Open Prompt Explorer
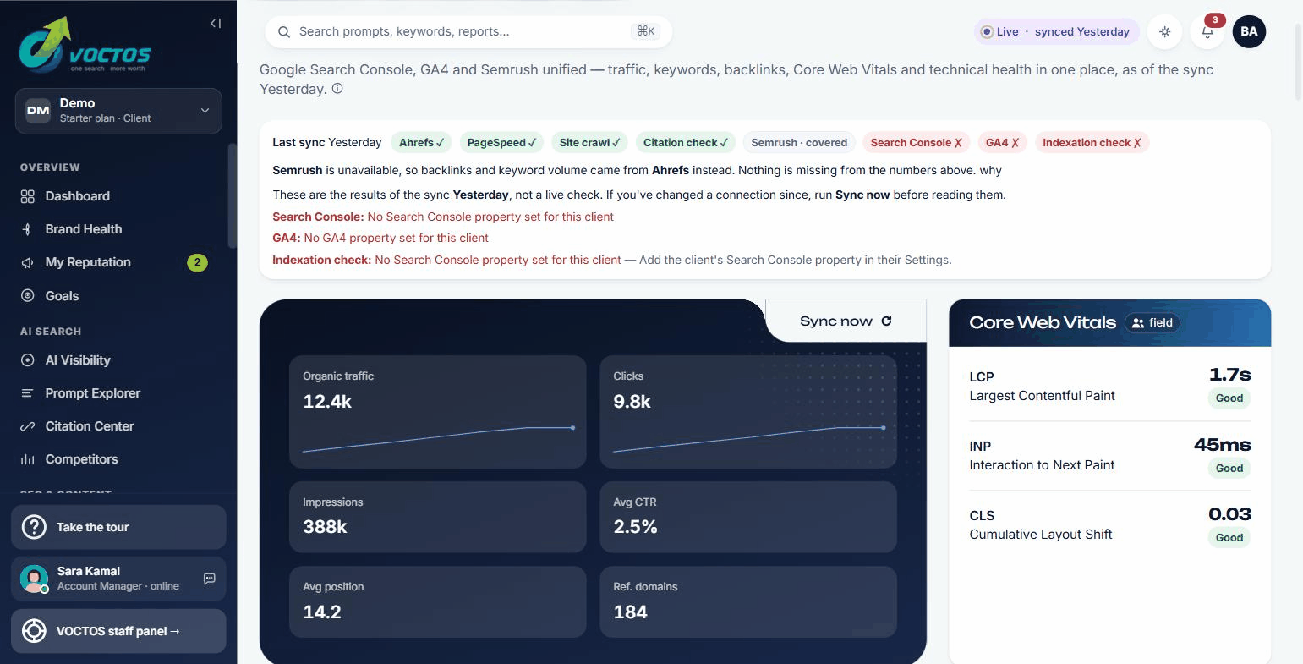Screen dimensions: 1303x664 pos(118,393)
